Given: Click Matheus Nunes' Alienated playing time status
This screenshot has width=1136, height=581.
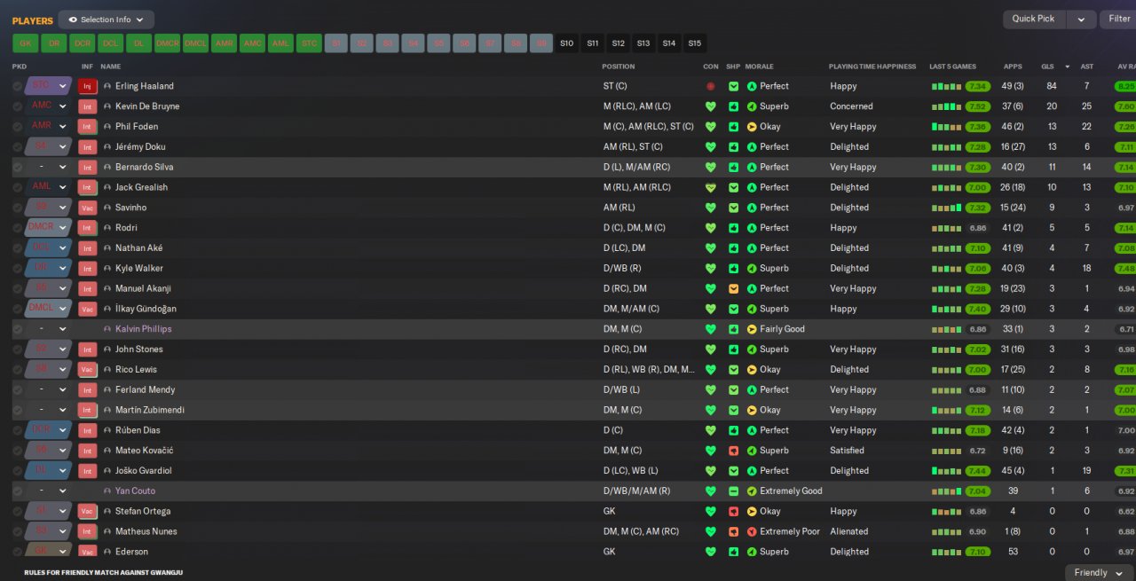Looking at the screenshot, I should (x=849, y=531).
